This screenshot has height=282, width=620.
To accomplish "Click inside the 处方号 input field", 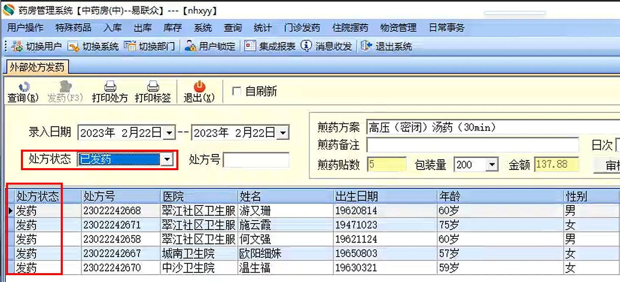I will tap(256, 160).
